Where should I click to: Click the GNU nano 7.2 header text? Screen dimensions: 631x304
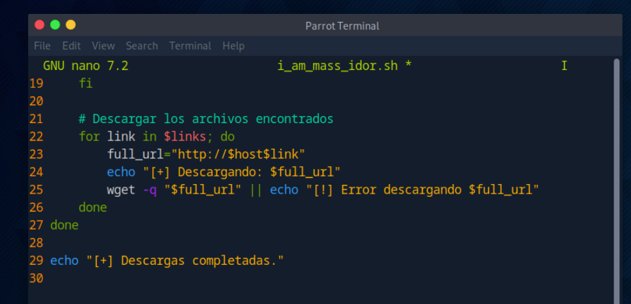pyautogui.click(x=86, y=66)
